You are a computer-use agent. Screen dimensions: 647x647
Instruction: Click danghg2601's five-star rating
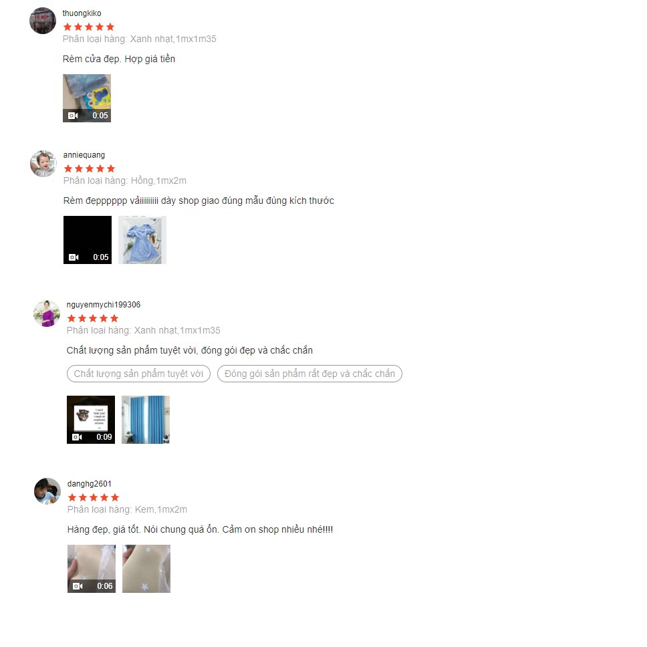(94, 497)
